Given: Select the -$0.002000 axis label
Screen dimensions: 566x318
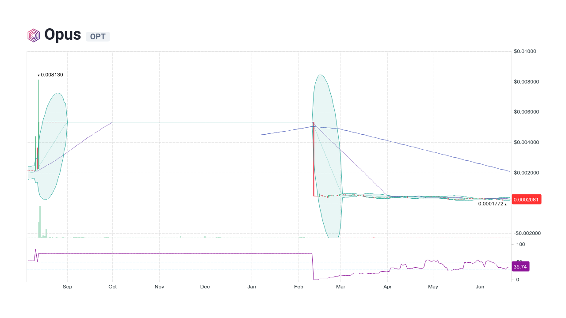Looking at the screenshot, I should pos(527,233).
